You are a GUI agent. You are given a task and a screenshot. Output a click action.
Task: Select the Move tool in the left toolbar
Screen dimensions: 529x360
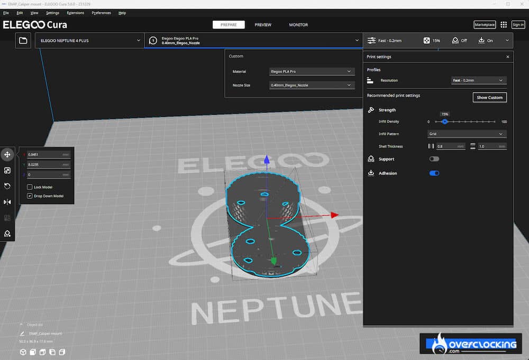(x=7, y=154)
